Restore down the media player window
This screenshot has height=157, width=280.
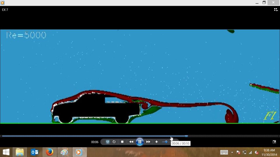(x=264, y=3)
